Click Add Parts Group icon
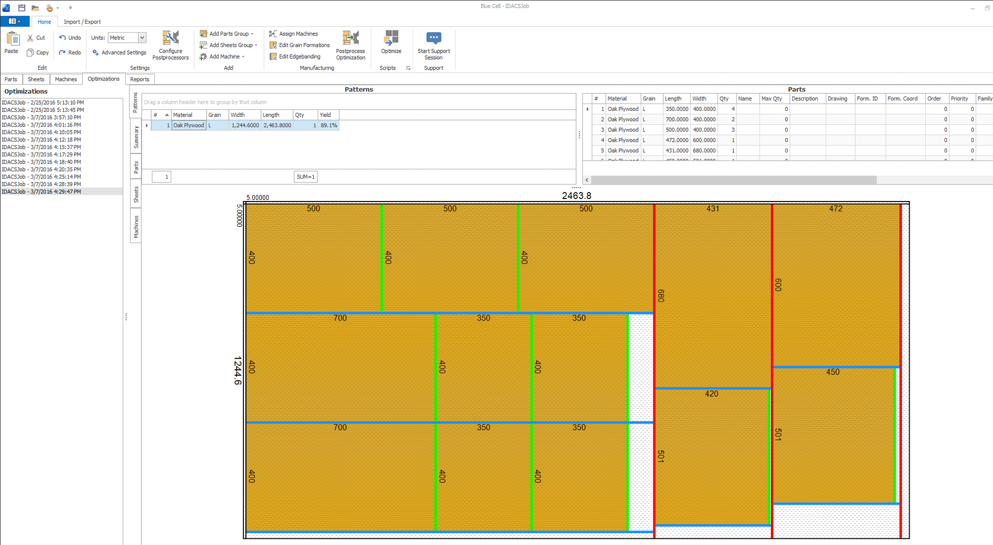 coord(203,34)
